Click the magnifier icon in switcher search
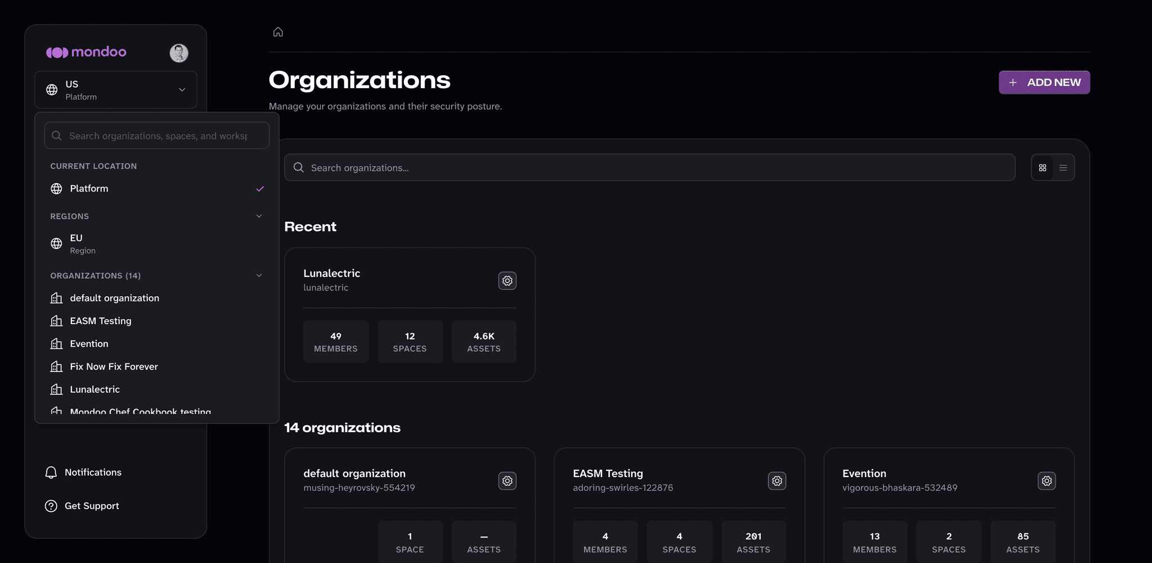The image size is (1152, 563). tap(57, 135)
